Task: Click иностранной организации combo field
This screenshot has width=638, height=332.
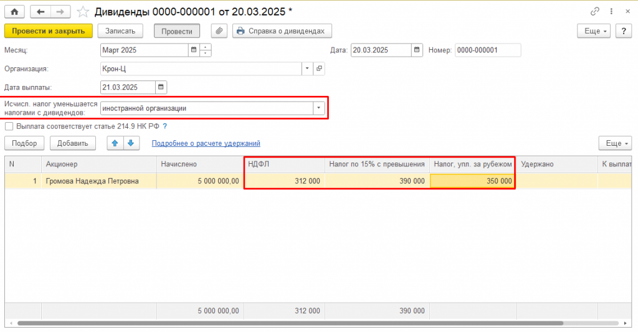Action: click(207, 108)
